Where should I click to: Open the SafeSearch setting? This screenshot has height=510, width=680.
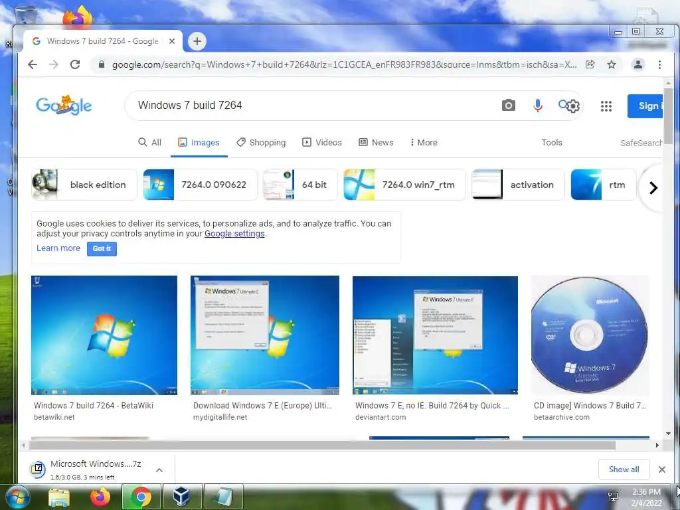point(641,143)
